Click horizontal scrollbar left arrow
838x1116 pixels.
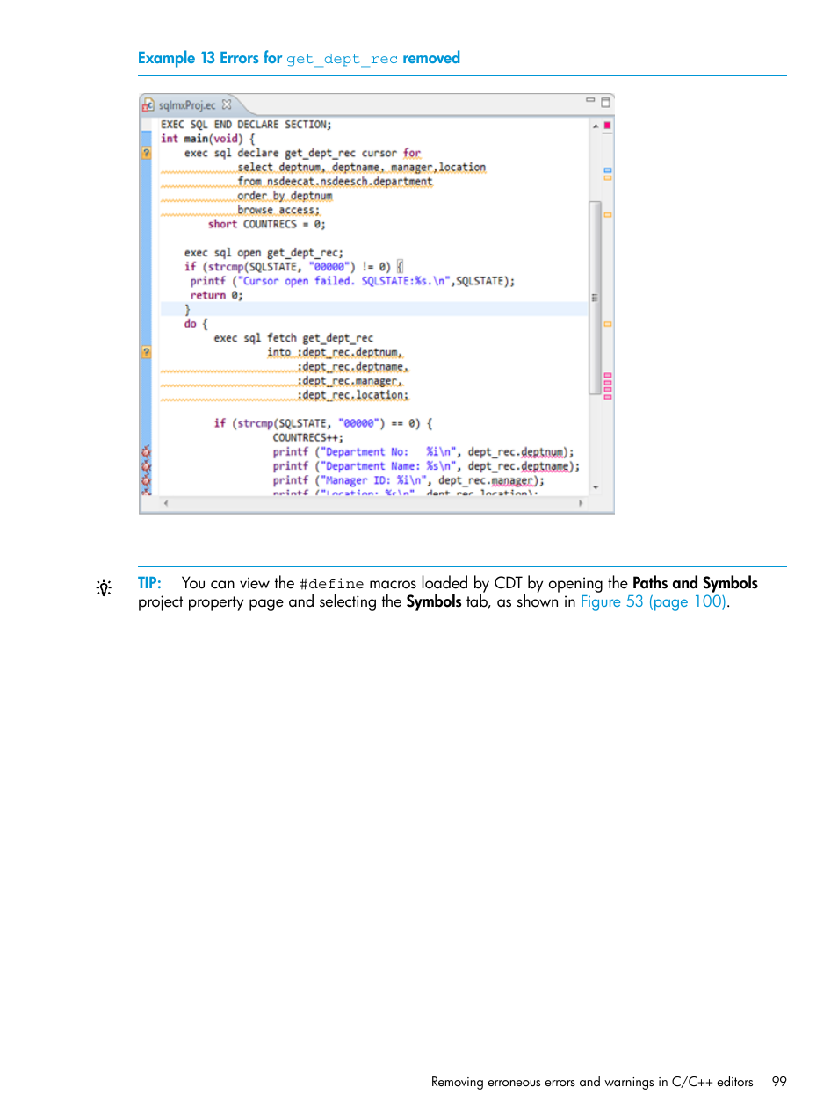(166, 503)
